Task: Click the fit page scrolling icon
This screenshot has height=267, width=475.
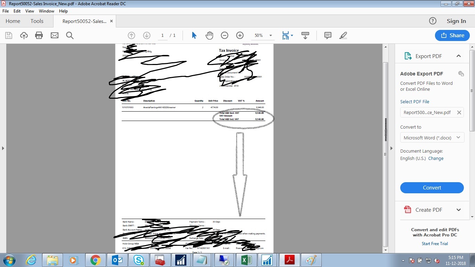Action: pos(285,35)
